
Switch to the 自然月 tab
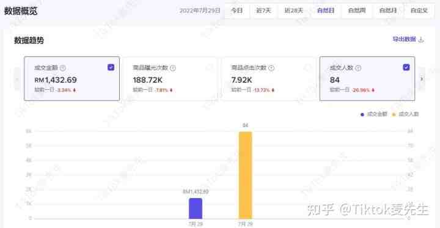pyautogui.click(x=388, y=11)
